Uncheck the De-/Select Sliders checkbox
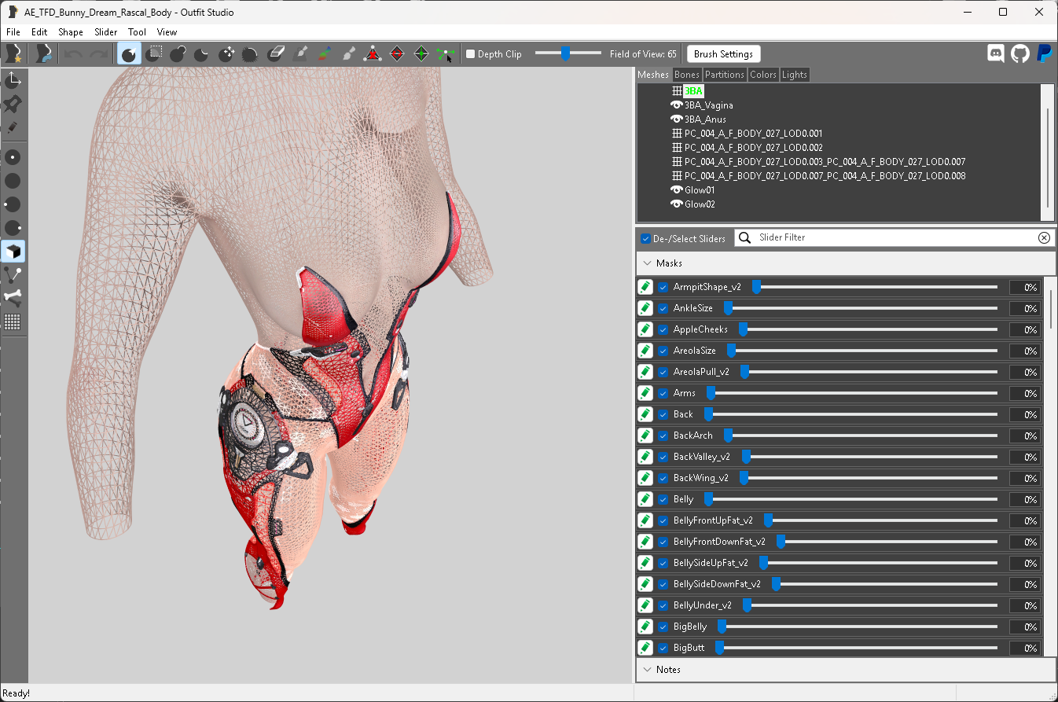This screenshot has width=1058, height=702. point(646,238)
